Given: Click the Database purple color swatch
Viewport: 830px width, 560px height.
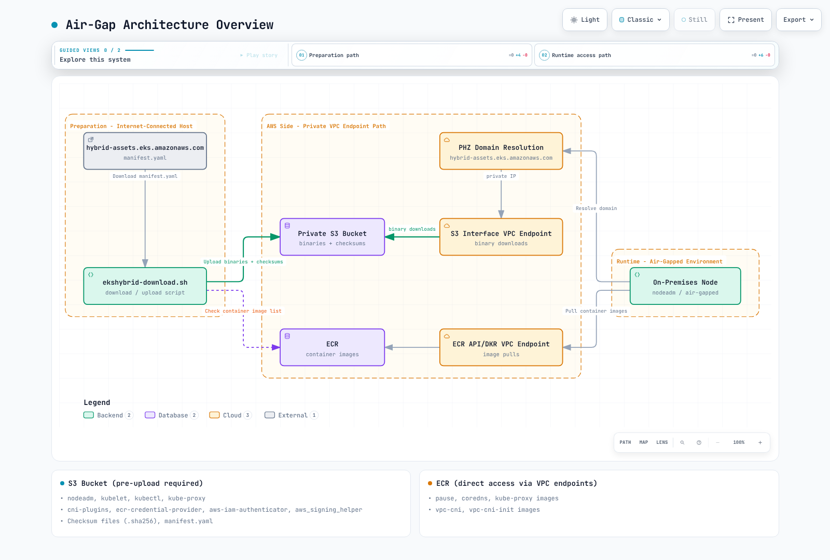Looking at the screenshot, I should point(150,415).
